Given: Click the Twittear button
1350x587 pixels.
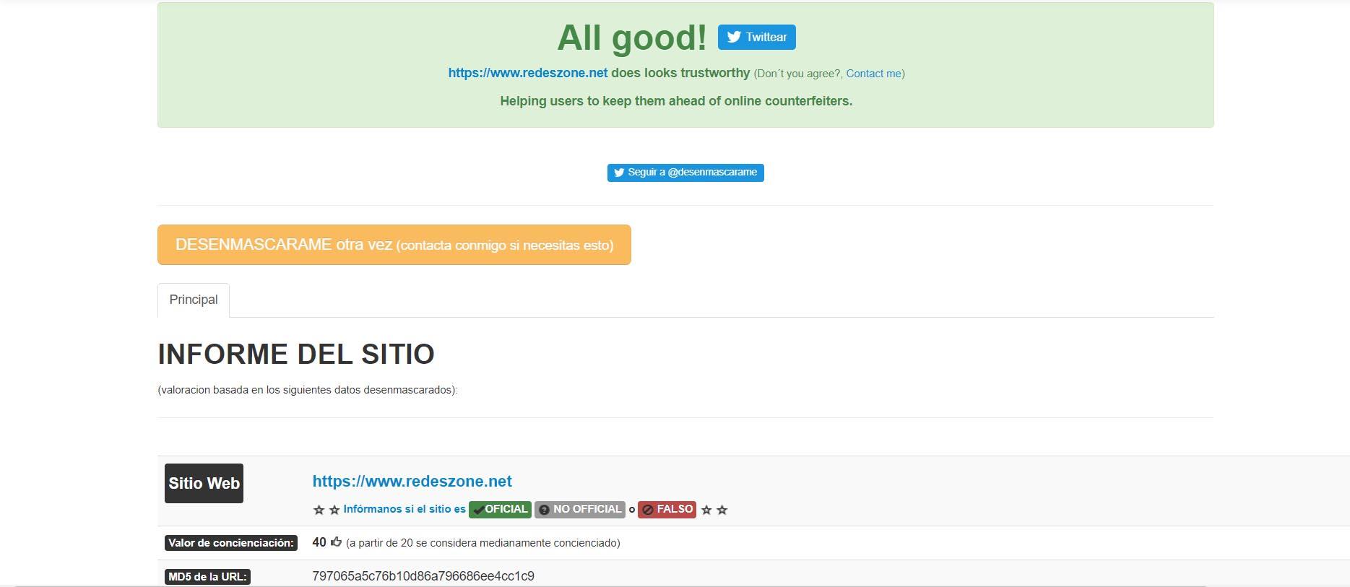Looking at the screenshot, I should pos(756,37).
